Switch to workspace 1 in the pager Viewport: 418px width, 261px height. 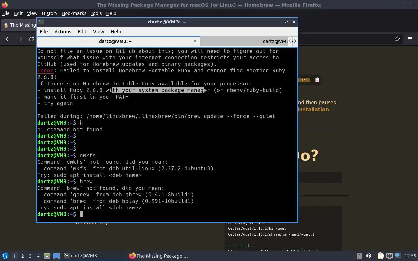14,256
